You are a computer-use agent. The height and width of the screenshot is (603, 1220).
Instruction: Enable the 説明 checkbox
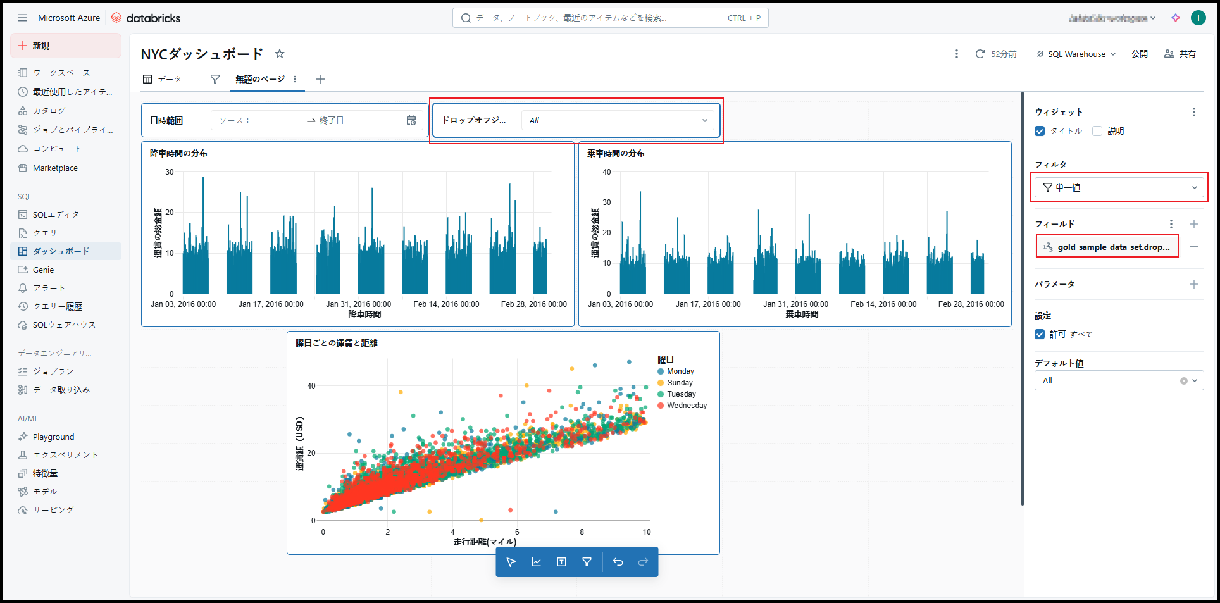pos(1097,131)
